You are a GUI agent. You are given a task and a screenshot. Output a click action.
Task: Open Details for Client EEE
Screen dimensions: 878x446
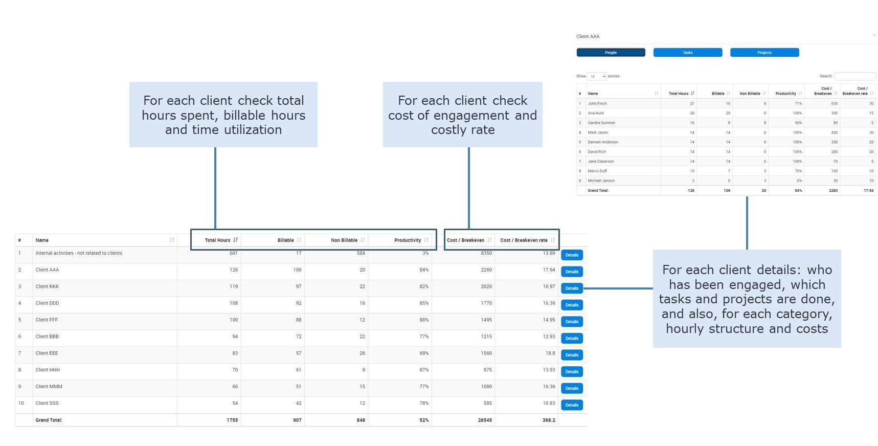(x=572, y=355)
